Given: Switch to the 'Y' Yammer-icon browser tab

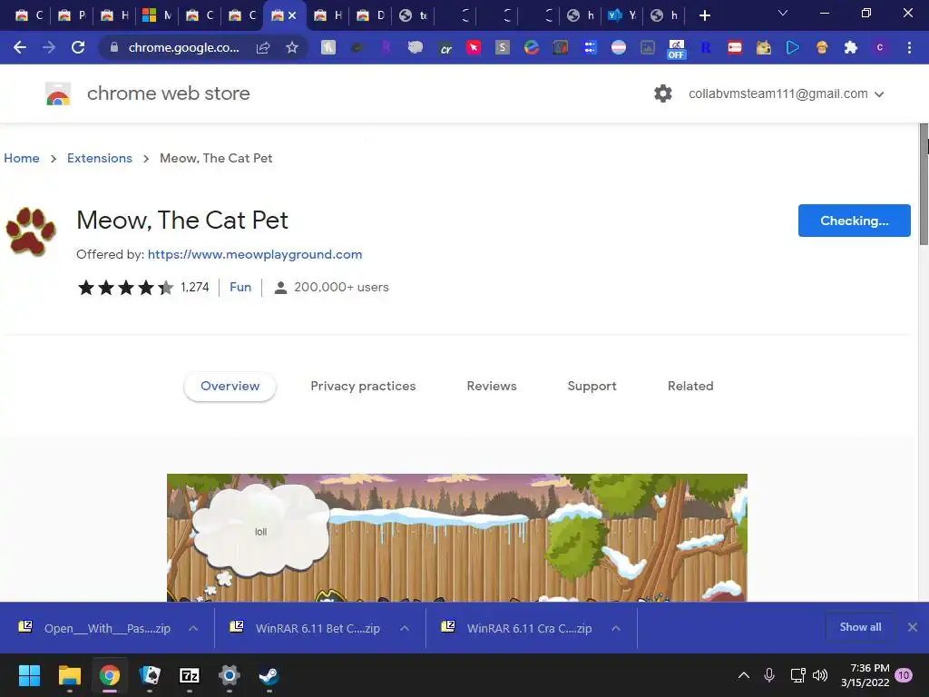Looking at the screenshot, I should [x=622, y=15].
